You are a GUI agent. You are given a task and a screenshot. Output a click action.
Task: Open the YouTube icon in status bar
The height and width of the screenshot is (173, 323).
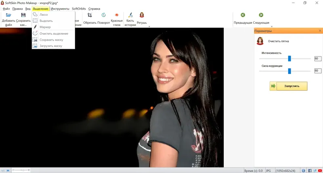coord(320,171)
